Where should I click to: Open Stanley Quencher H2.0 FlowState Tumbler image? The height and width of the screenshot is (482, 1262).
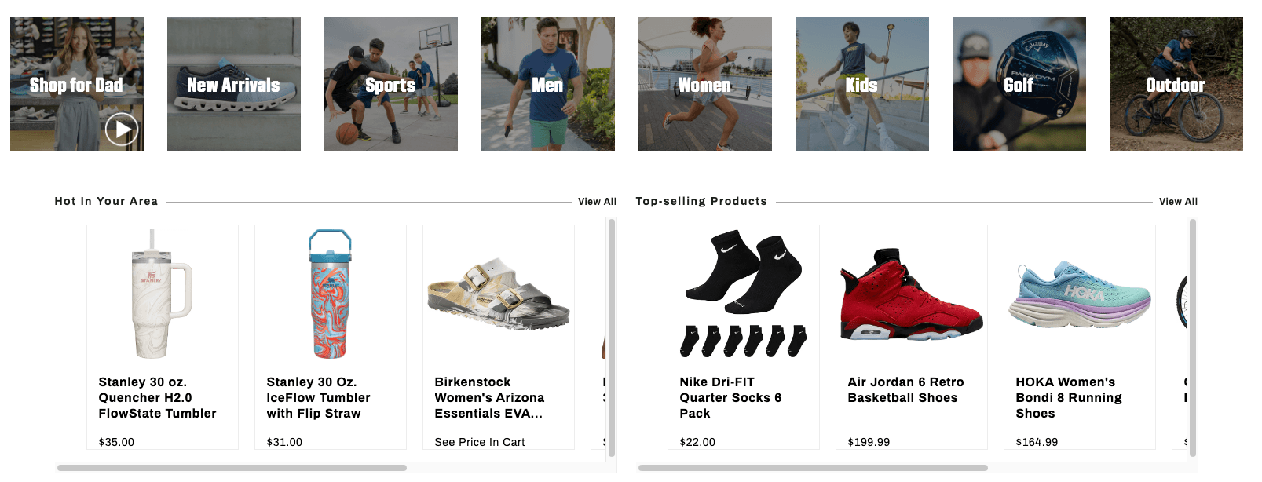coord(162,294)
